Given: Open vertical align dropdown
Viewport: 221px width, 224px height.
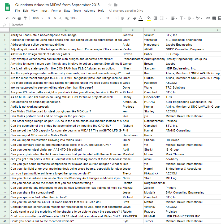Looking at the screenshot, I should coord(183,18).
